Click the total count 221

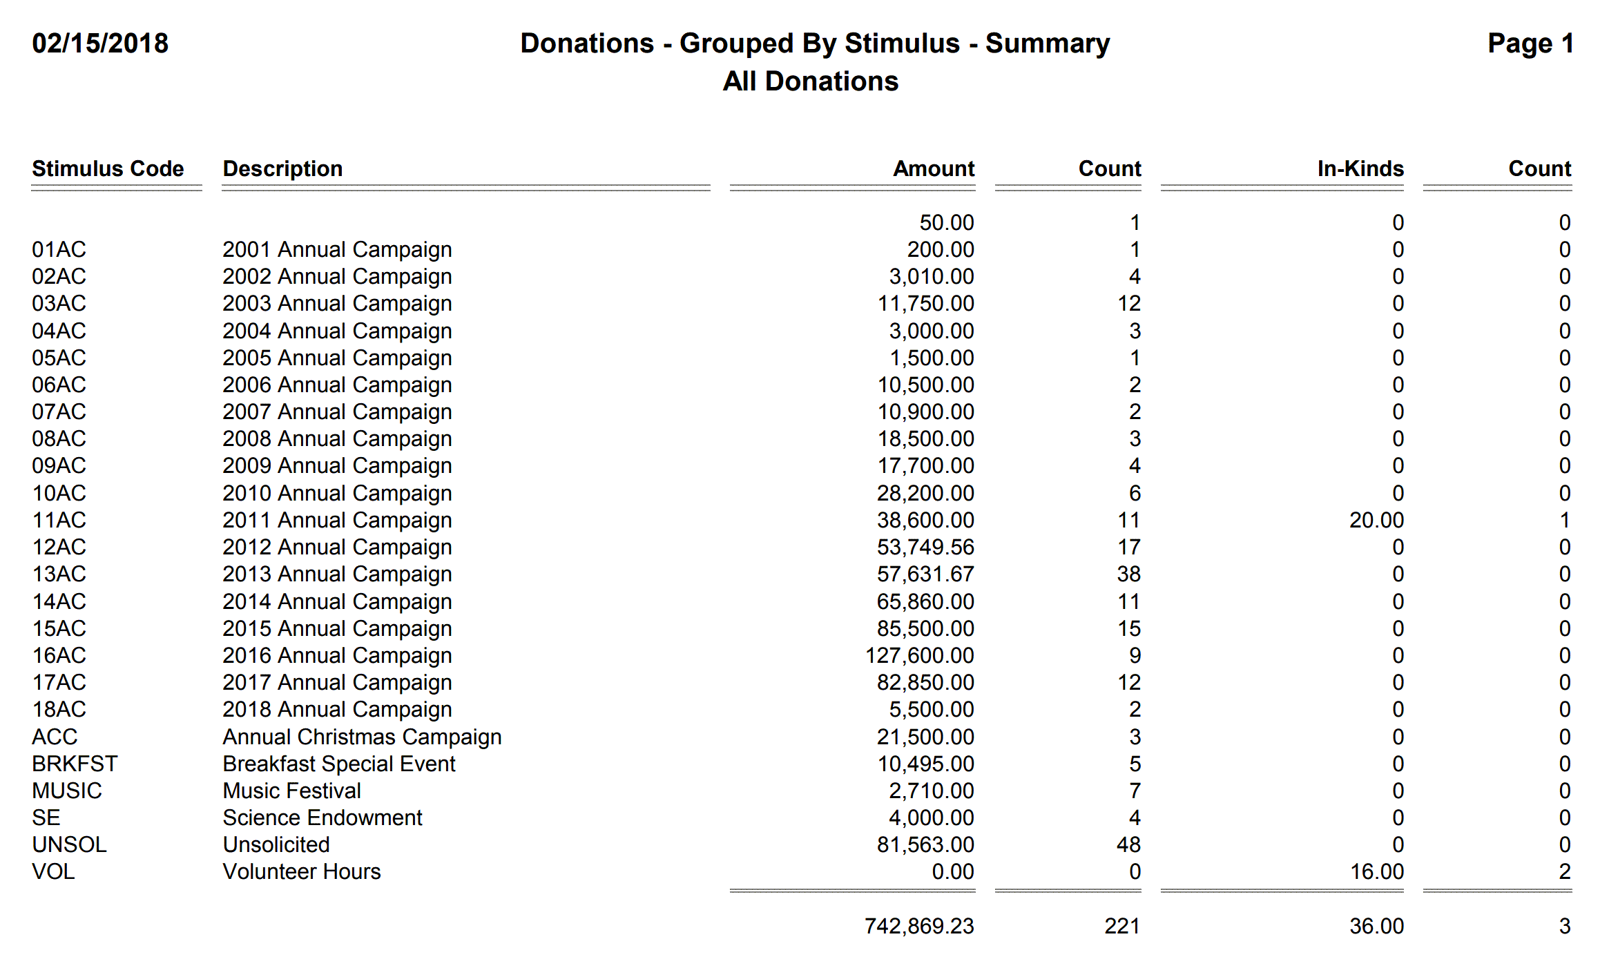[1122, 926]
